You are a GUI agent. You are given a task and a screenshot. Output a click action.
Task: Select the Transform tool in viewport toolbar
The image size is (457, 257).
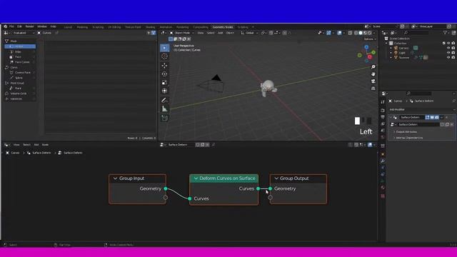coord(165,91)
